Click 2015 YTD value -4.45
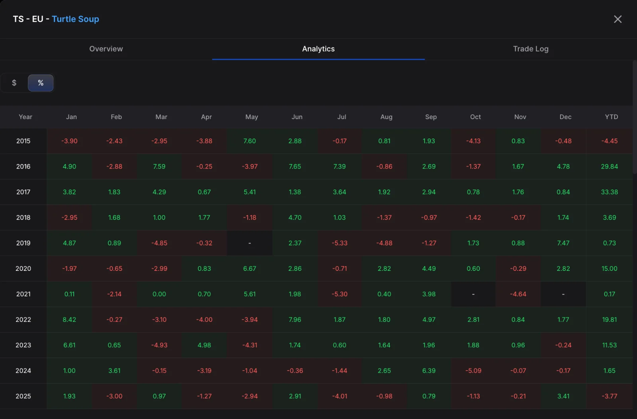 [x=610, y=141]
